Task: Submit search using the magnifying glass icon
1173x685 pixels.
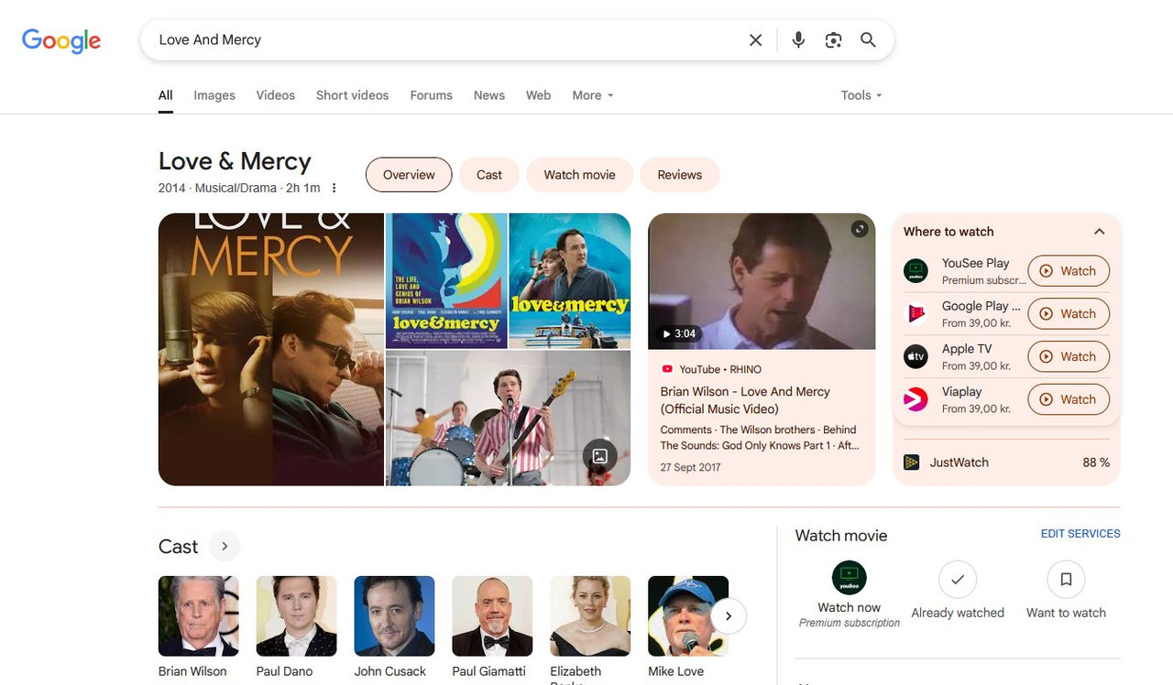Action: pyautogui.click(x=868, y=40)
